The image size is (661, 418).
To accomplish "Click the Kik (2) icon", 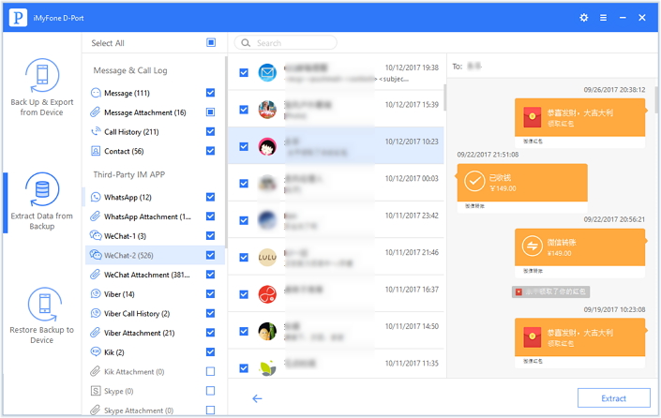I will click(96, 351).
